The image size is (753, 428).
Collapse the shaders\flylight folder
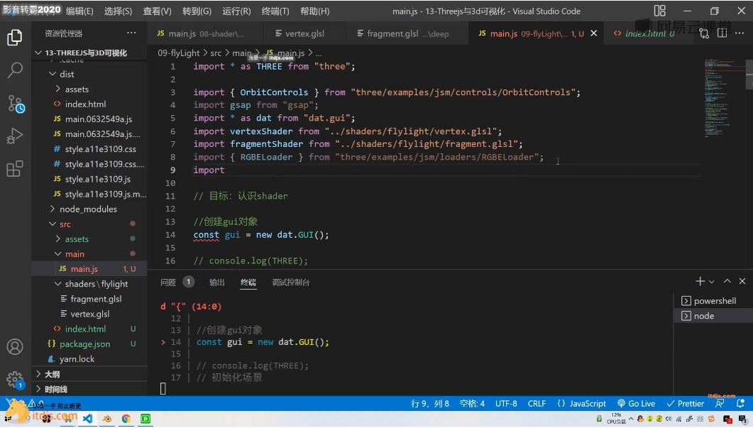pos(89,283)
